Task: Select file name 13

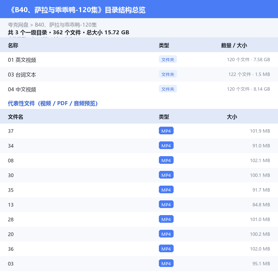Action: (x=11, y=205)
